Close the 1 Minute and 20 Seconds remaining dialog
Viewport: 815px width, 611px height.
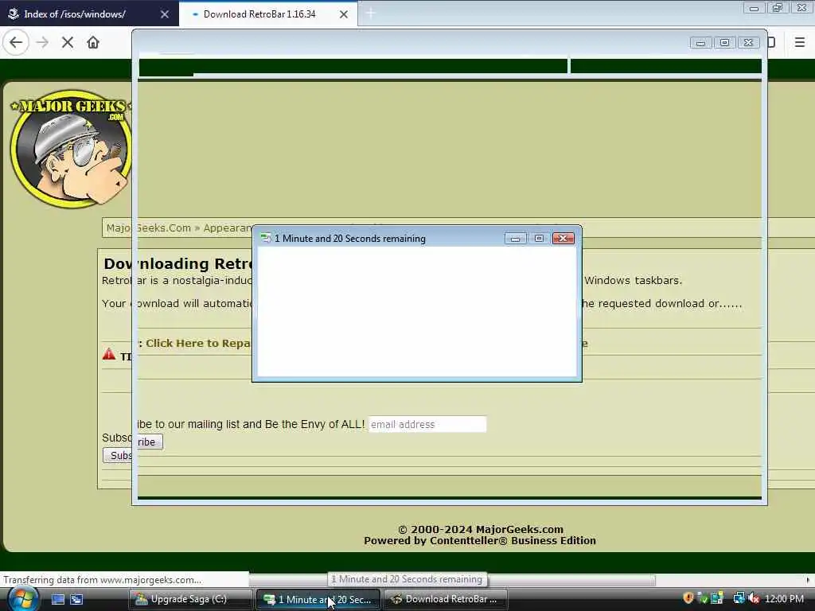563,239
